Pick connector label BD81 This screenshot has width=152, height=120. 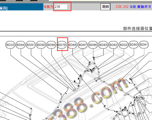pyautogui.click(x=144, y=45)
